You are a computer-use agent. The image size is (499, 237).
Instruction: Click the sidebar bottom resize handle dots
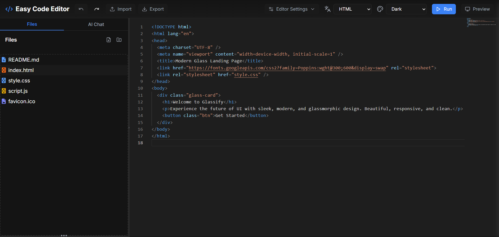pyautogui.click(x=64, y=235)
